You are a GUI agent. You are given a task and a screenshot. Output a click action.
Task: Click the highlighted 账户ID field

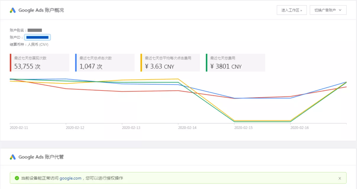point(37,37)
